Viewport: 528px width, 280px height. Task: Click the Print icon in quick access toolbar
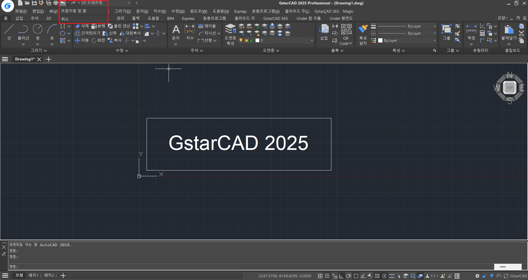(56, 3)
